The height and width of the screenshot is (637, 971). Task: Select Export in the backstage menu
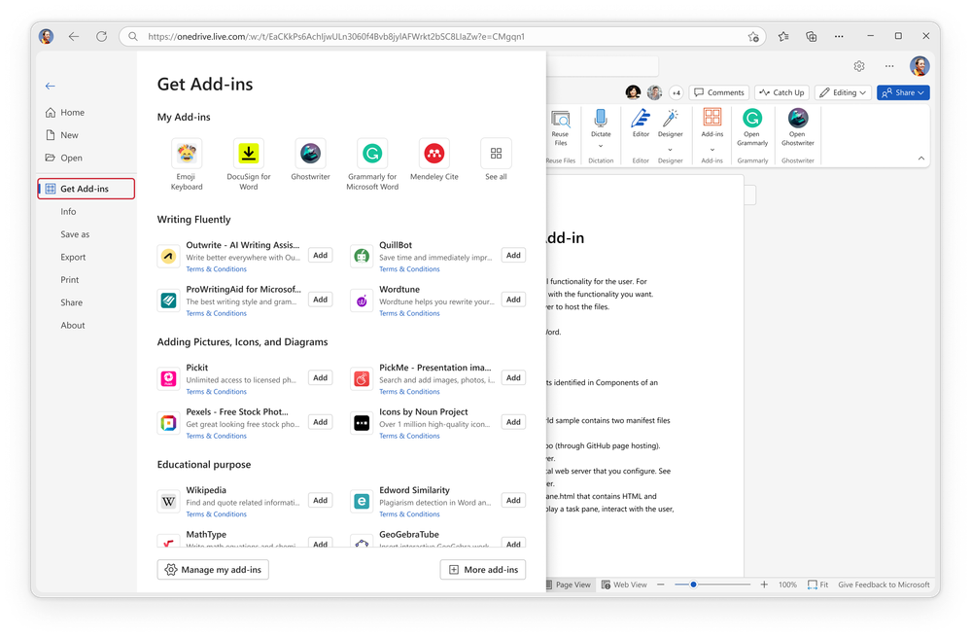coord(73,257)
